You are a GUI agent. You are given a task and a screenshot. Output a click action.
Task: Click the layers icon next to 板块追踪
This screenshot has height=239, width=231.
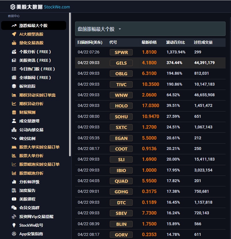tap(14, 86)
